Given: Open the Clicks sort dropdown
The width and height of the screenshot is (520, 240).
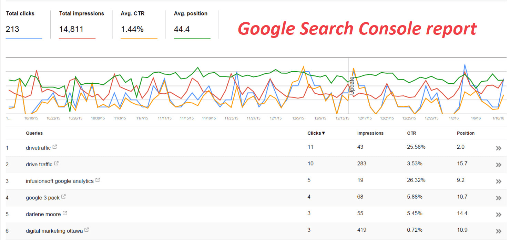Looking at the screenshot, I should [x=316, y=133].
